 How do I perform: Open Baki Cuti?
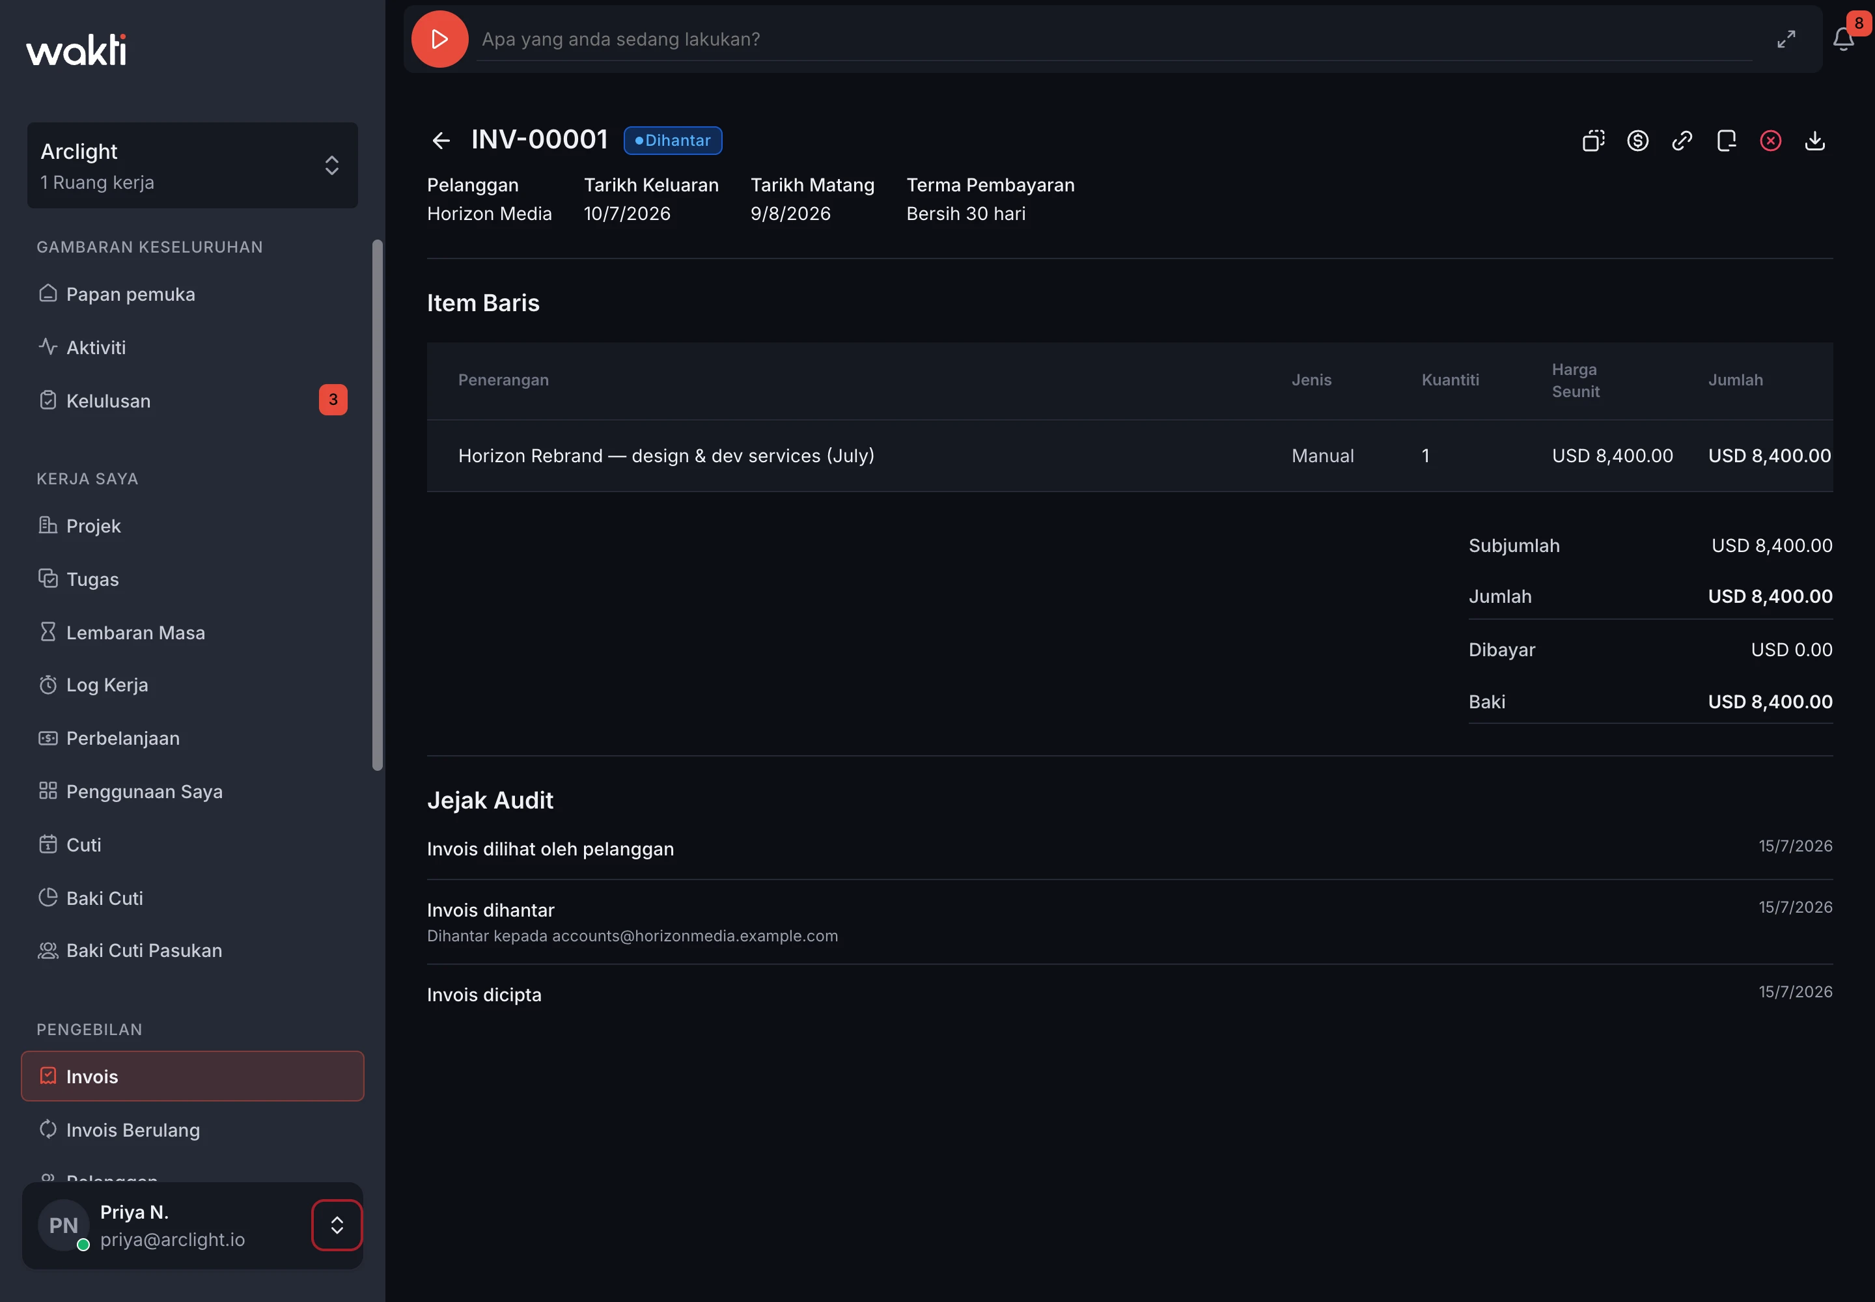pos(193,898)
